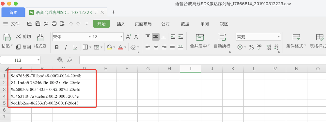Click the cell borders icon
This screenshot has height=122, width=326.
[x=85, y=47]
